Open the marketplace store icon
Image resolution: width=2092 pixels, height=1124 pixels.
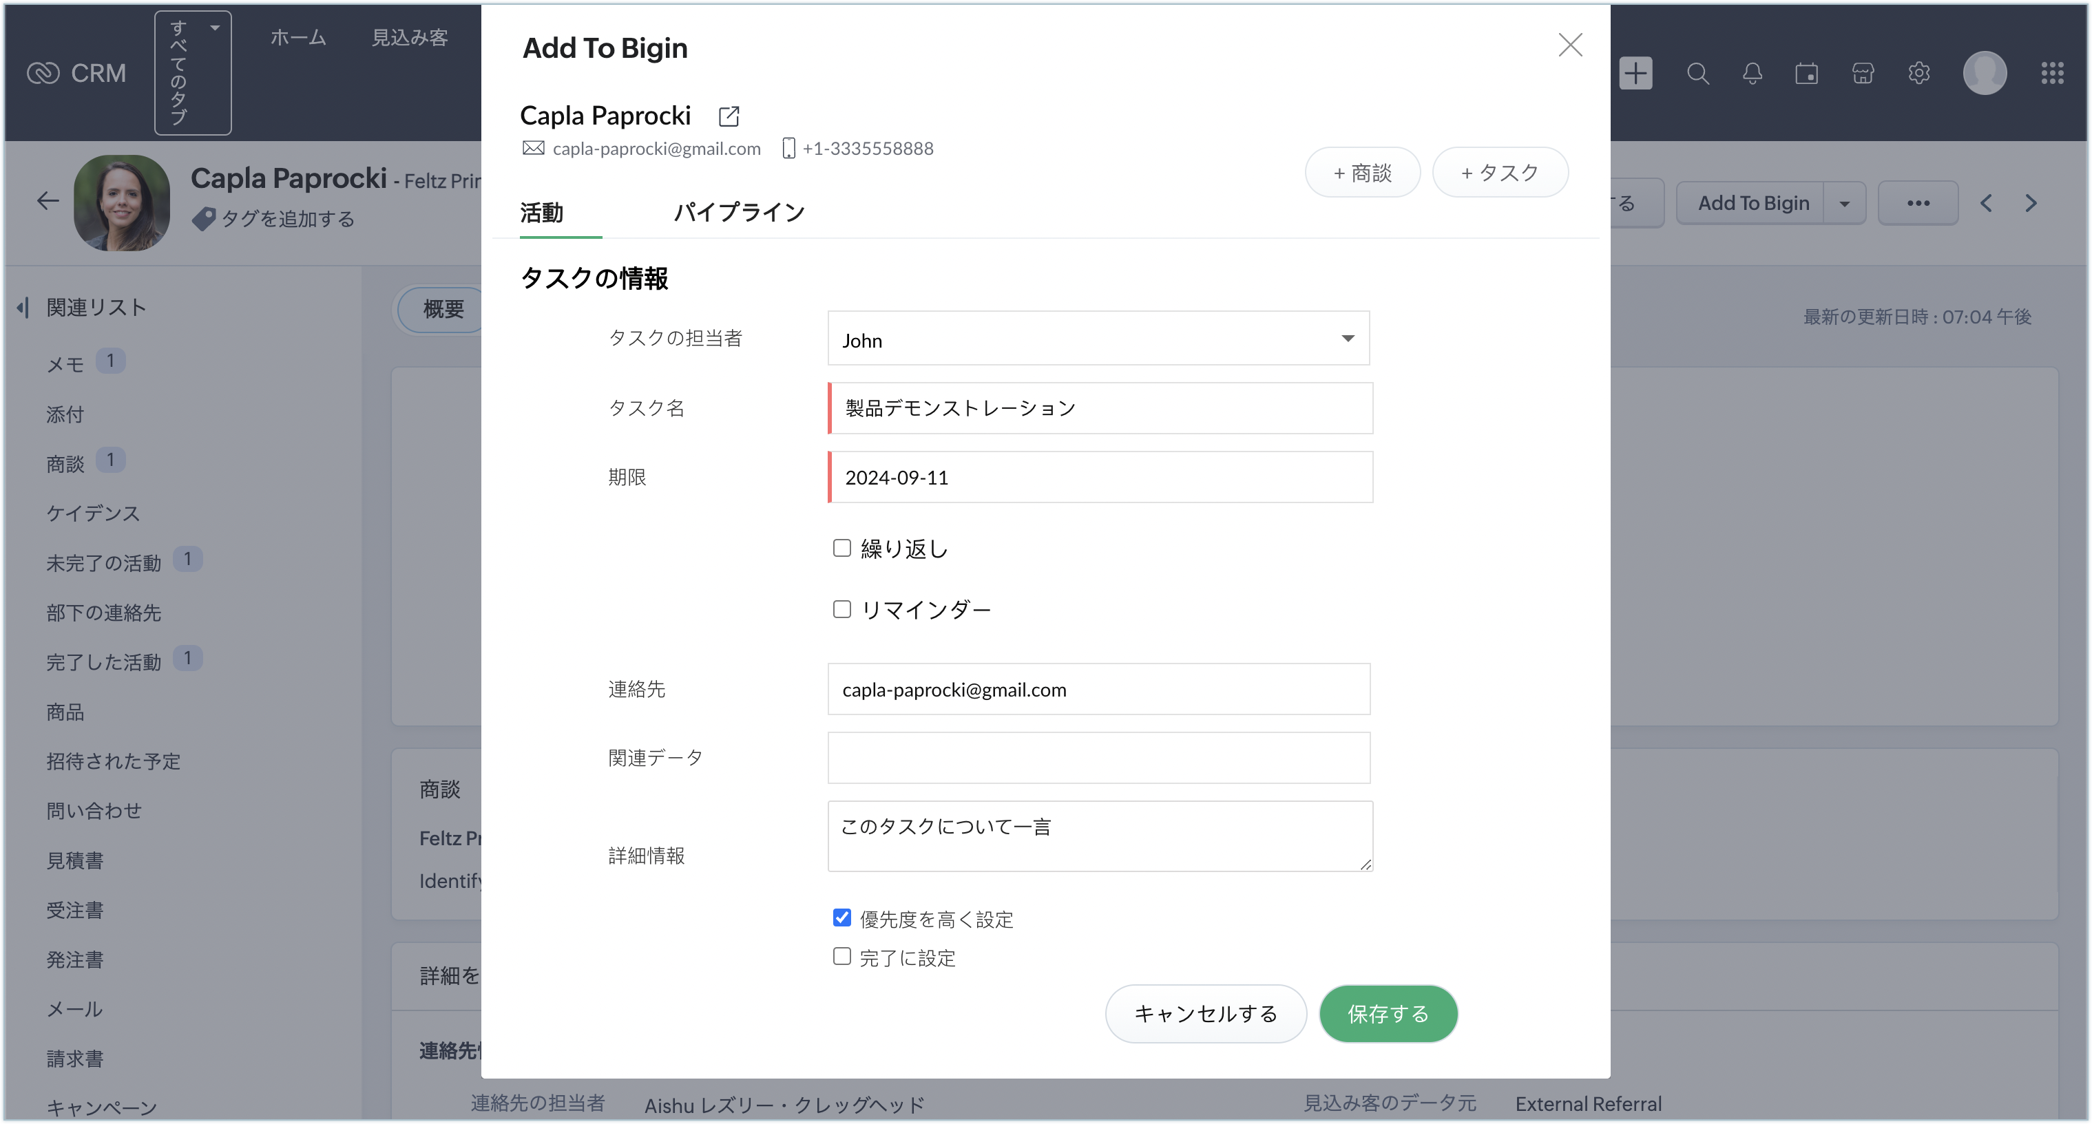tap(1862, 74)
